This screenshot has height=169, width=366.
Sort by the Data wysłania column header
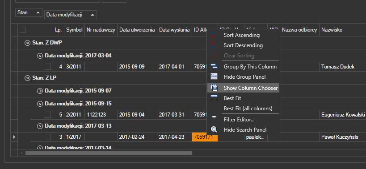(x=174, y=30)
